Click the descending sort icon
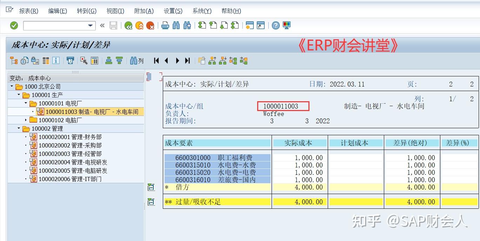The height and width of the screenshot is (241, 480). coord(120,60)
